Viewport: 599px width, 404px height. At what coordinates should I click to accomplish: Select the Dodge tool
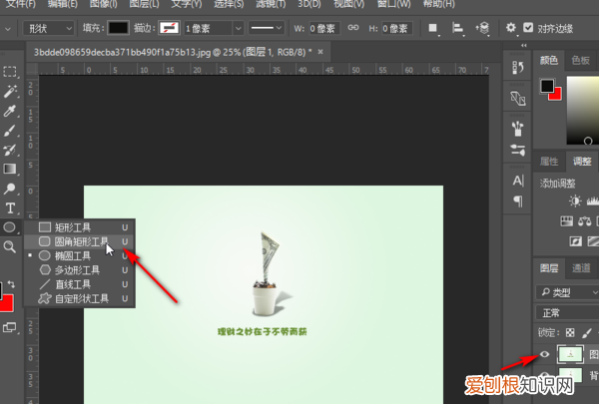pos(10,189)
